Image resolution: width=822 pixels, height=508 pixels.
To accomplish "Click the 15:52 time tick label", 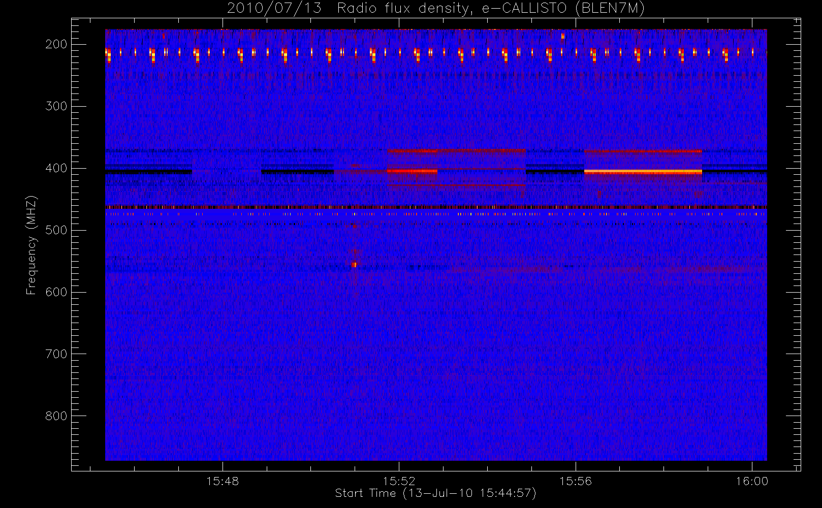I will pos(399,481).
